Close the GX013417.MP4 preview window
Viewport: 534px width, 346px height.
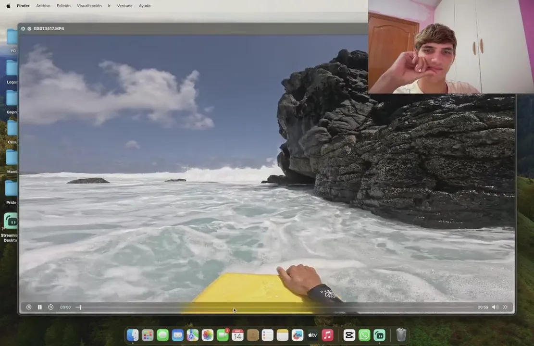(23, 29)
